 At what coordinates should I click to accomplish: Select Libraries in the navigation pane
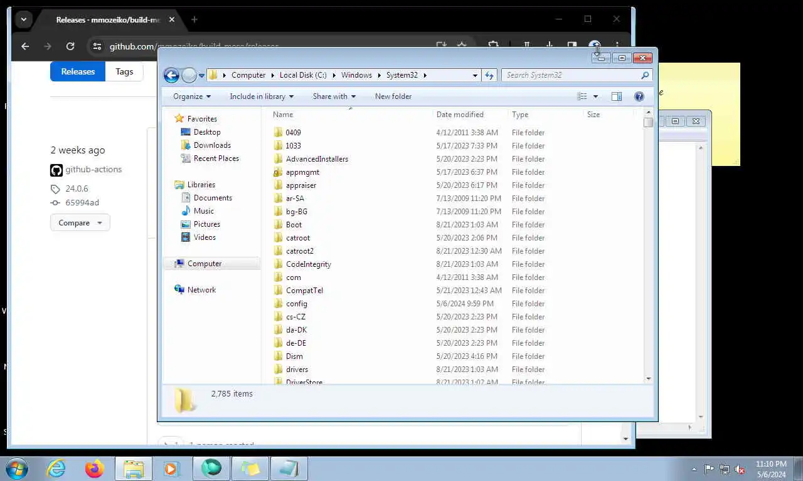point(201,185)
